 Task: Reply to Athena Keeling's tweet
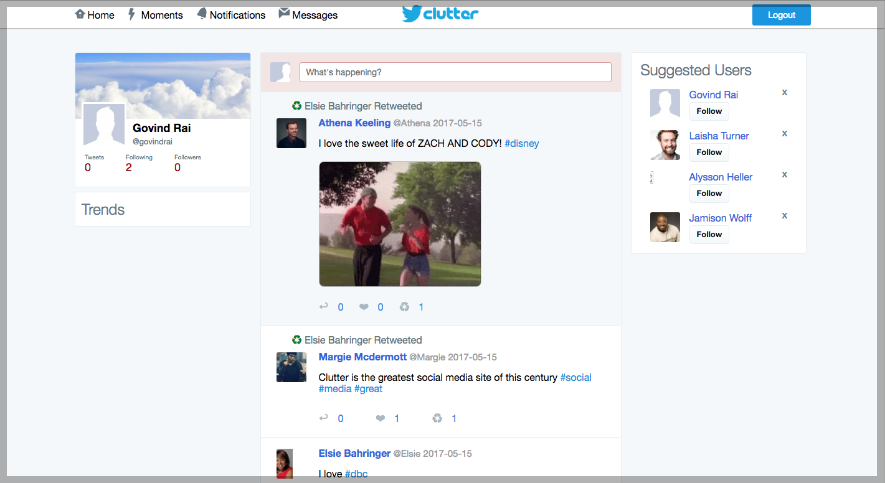[x=324, y=306]
